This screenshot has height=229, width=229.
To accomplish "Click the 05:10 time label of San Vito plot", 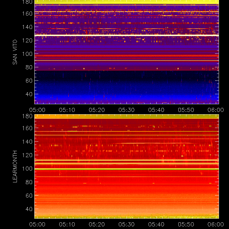I will point(67,110).
